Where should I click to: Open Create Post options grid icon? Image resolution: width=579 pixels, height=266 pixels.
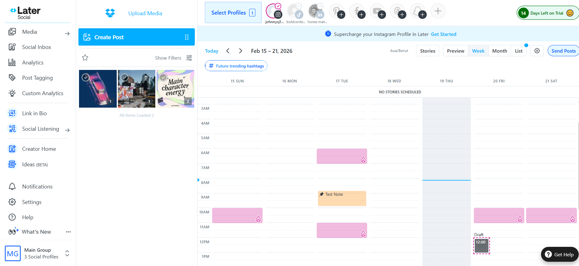(187, 37)
